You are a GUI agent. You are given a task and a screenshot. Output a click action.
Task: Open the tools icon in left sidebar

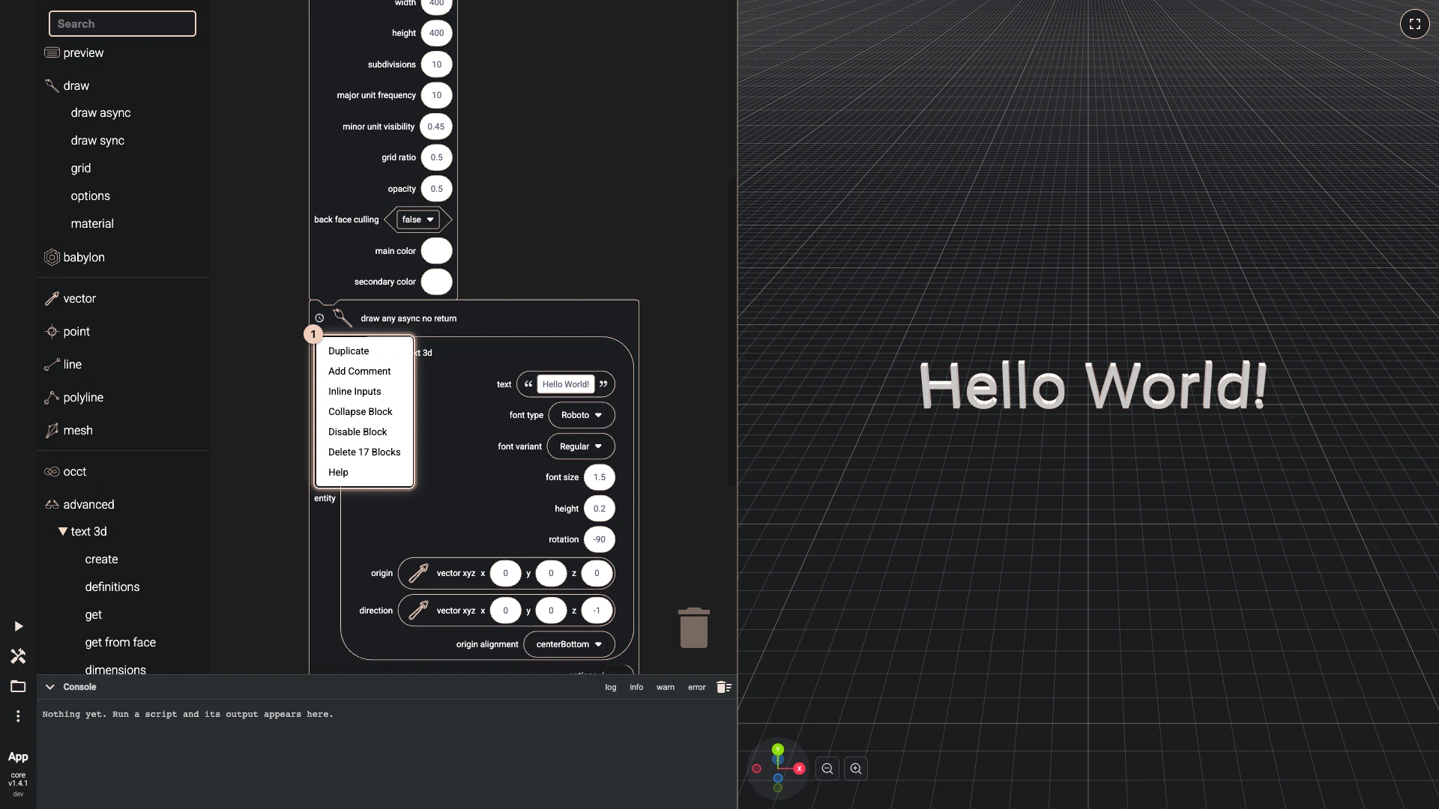pos(18,656)
